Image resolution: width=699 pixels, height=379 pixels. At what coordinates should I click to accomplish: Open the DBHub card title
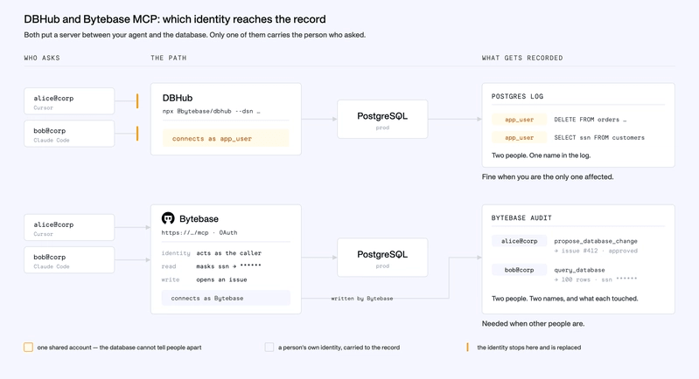178,98
